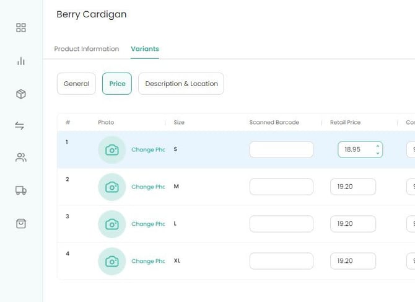Show the General variant settings

[76, 84]
